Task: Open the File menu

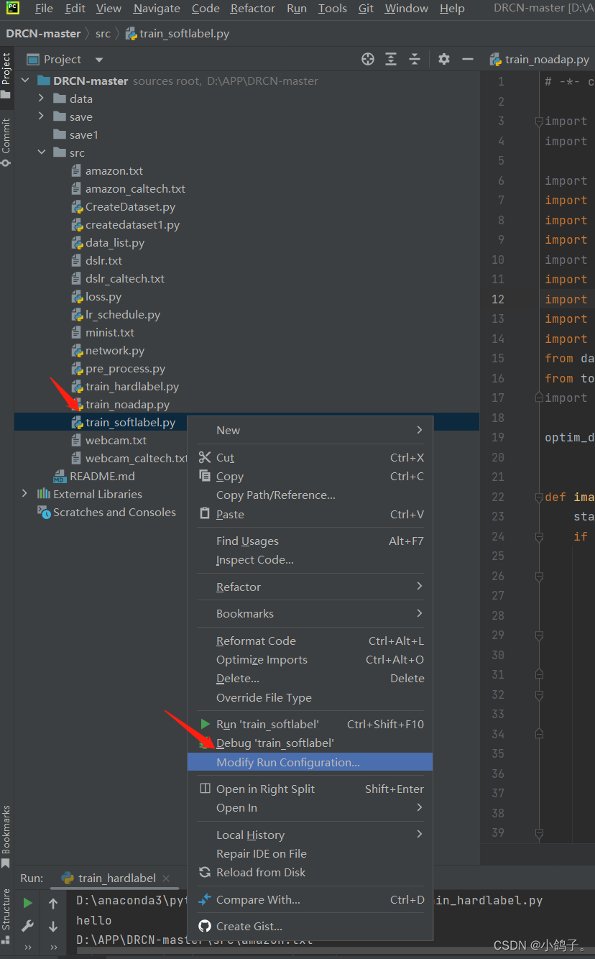Action: pos(44,9)
